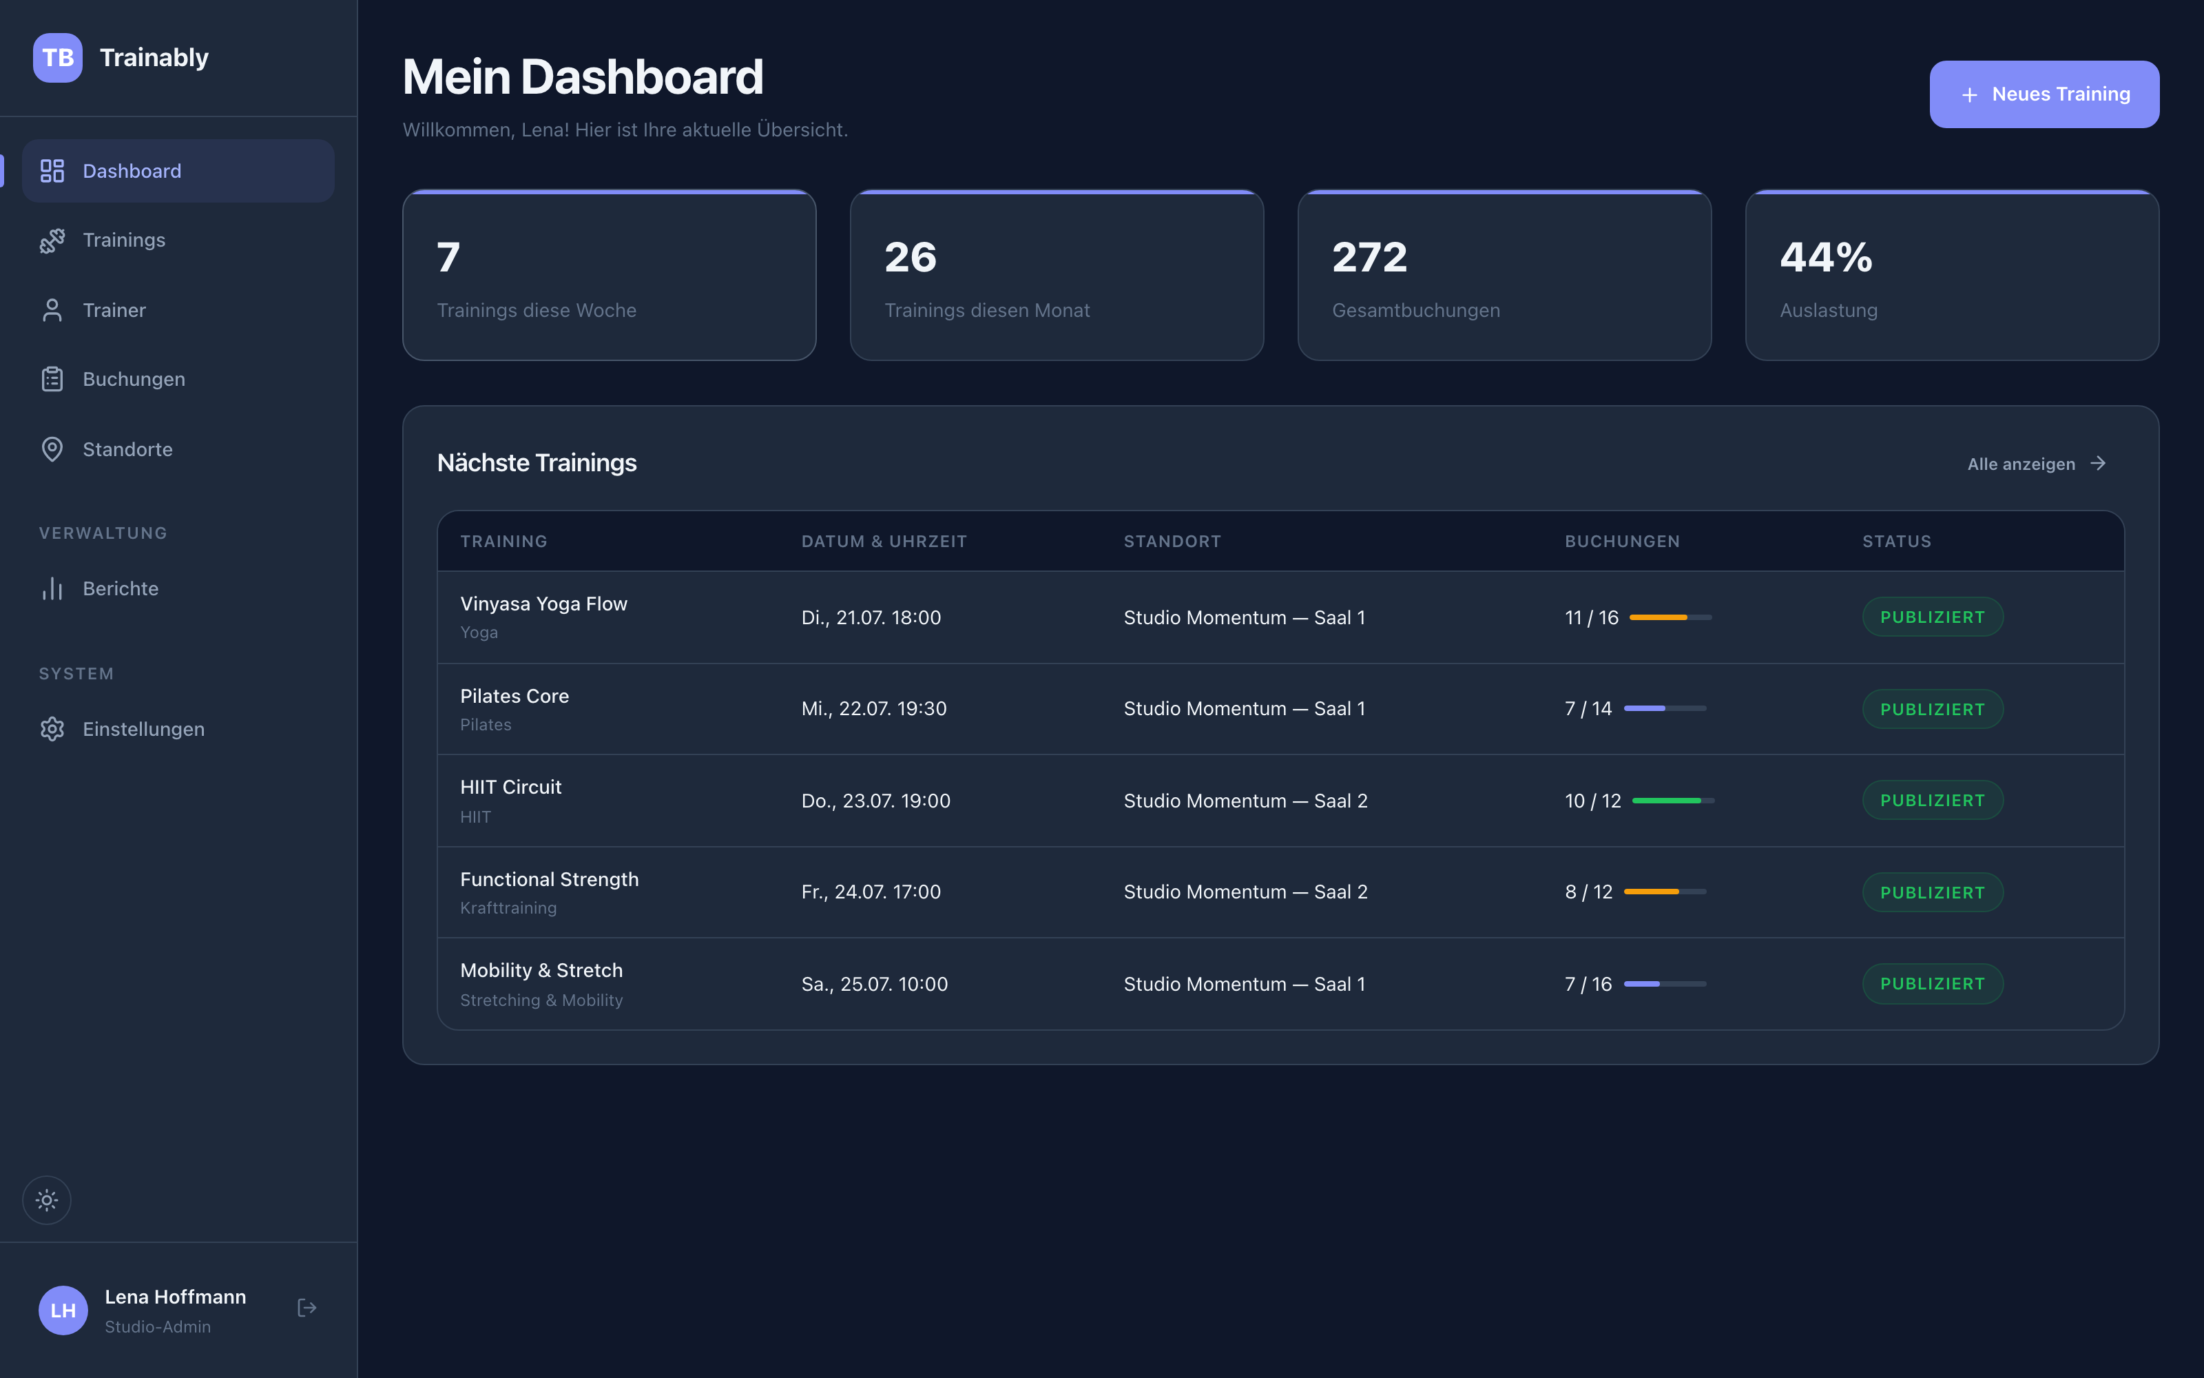Click the Trainings diesen Monat stat card
This screenshot has width=2204, height=1378.
(1057, 275)
